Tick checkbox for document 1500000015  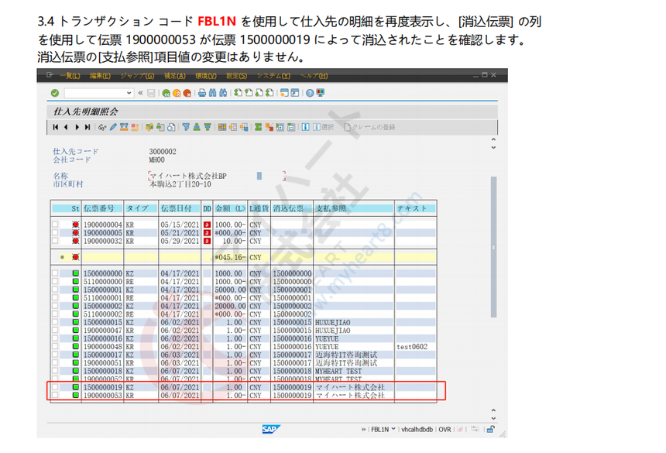pyautogui.click(x=55, y=322)
